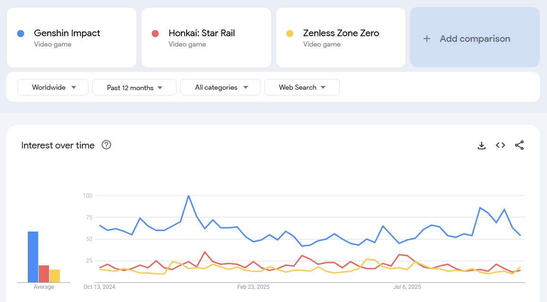The height and width of the screenshot is (302, 547).
Task: Open the embed code icon
Action: pos(500,146)
